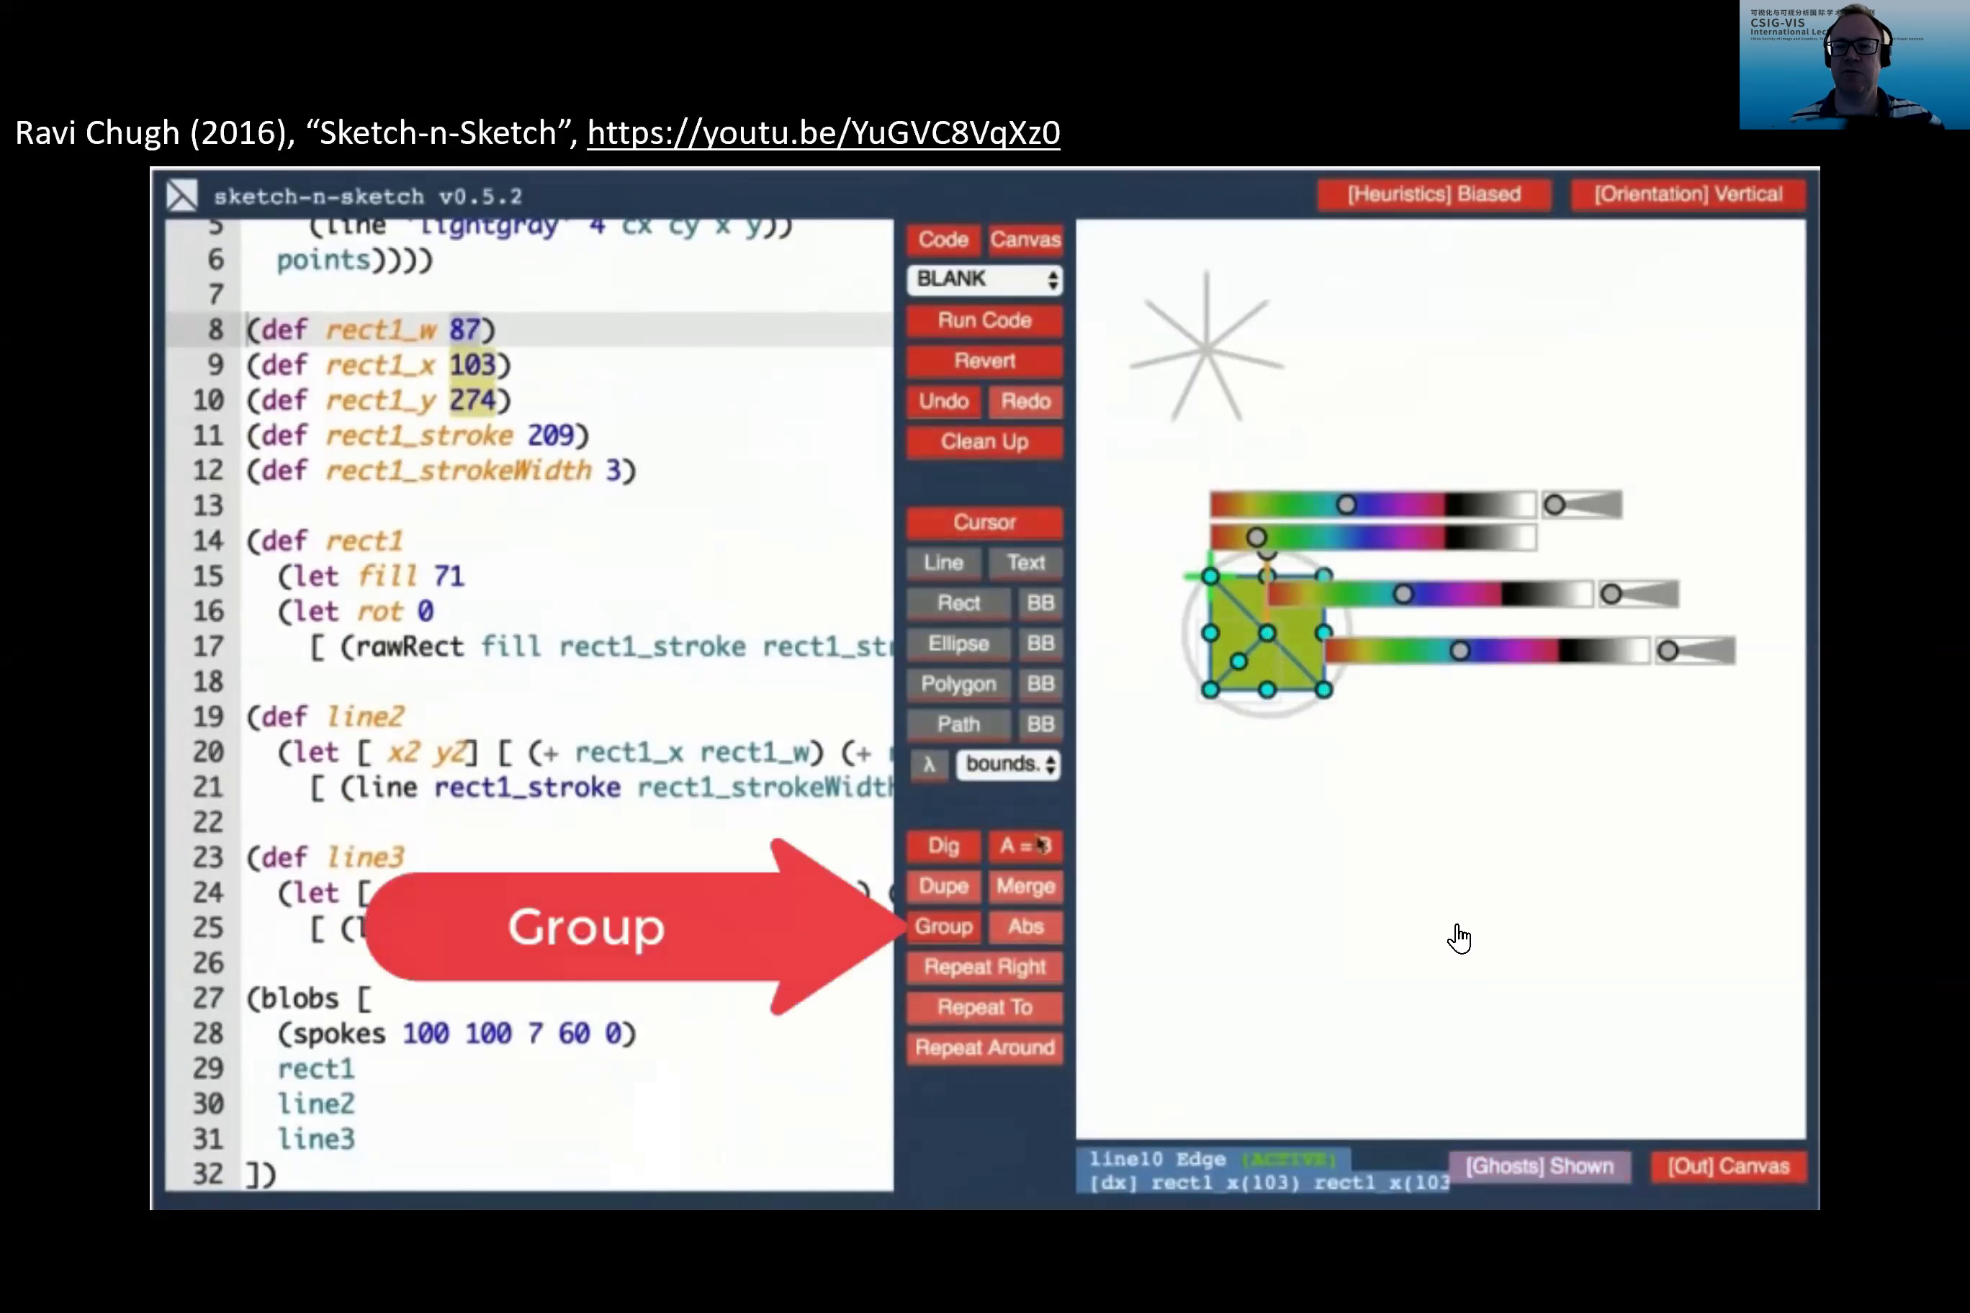This screenshot has height=1313, width=1970.
Task: Toggle Orientation Vertical layout
Action: (1688, 194)
